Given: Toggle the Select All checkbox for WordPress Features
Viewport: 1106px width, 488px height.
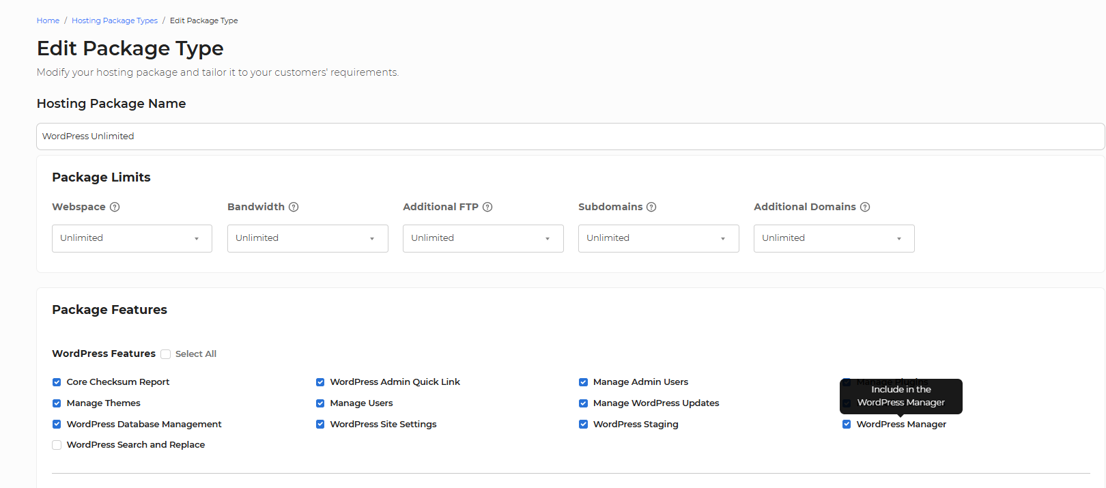Looking at the screenshot, I should [166, 354].
